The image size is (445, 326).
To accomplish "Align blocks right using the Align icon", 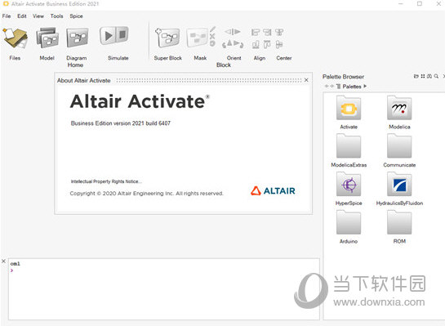I will pyautogui.click(x=267, y=32).
